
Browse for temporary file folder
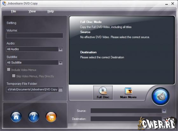(60, 90)
